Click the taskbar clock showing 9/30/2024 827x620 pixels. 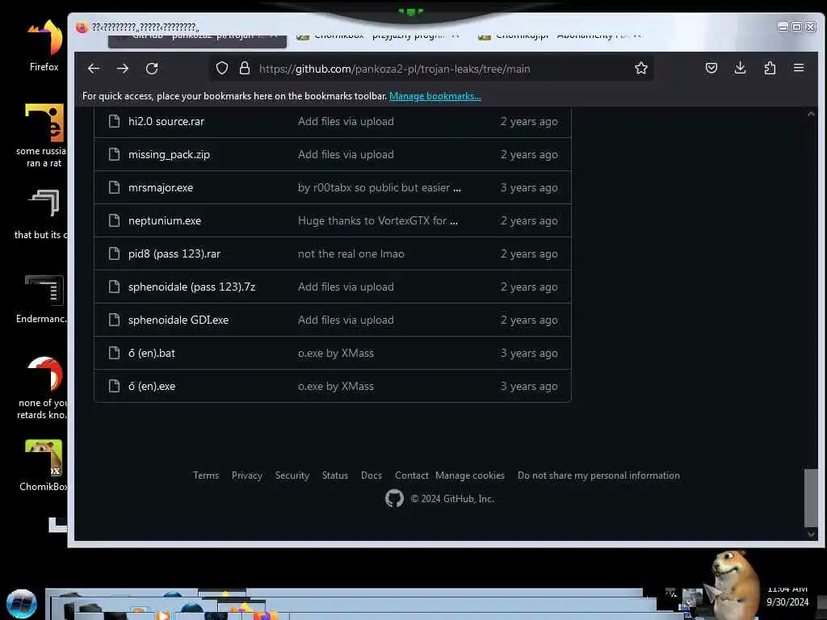787,596
